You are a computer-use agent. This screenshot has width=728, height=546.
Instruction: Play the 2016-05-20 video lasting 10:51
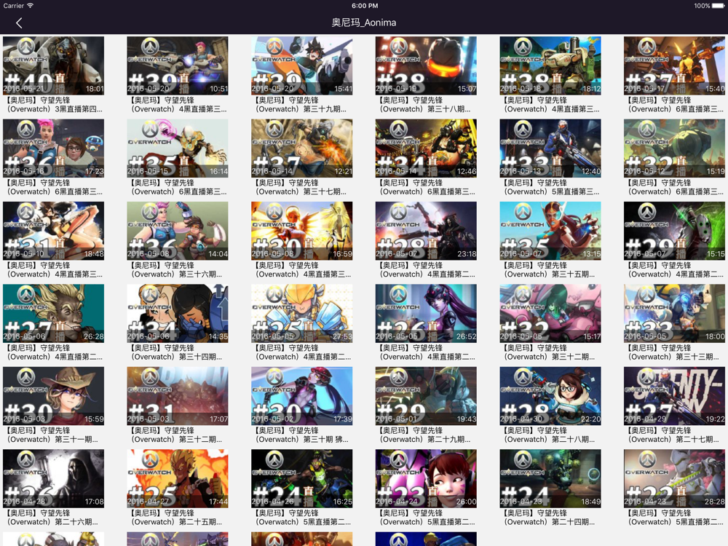pos(178,66)
